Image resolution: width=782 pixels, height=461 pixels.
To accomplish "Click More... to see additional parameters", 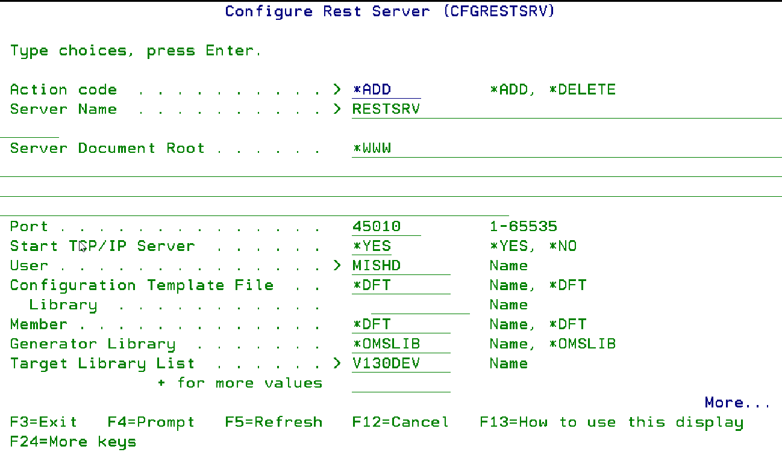I will point(737,403).
